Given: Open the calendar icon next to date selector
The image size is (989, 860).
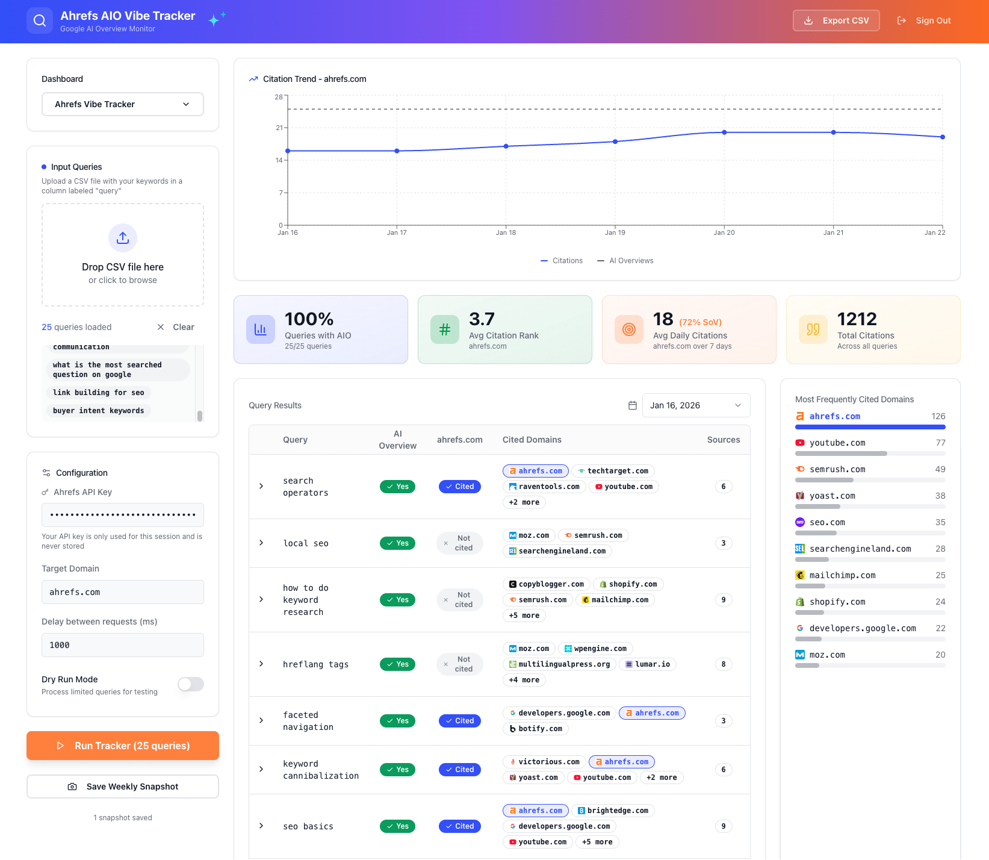Looking at the screenshot, I should tap(632, 405).
